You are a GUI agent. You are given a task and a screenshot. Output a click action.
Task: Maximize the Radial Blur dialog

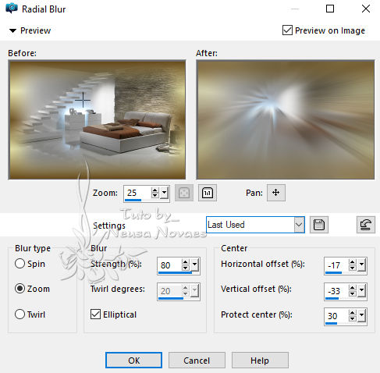pos(330,9)
